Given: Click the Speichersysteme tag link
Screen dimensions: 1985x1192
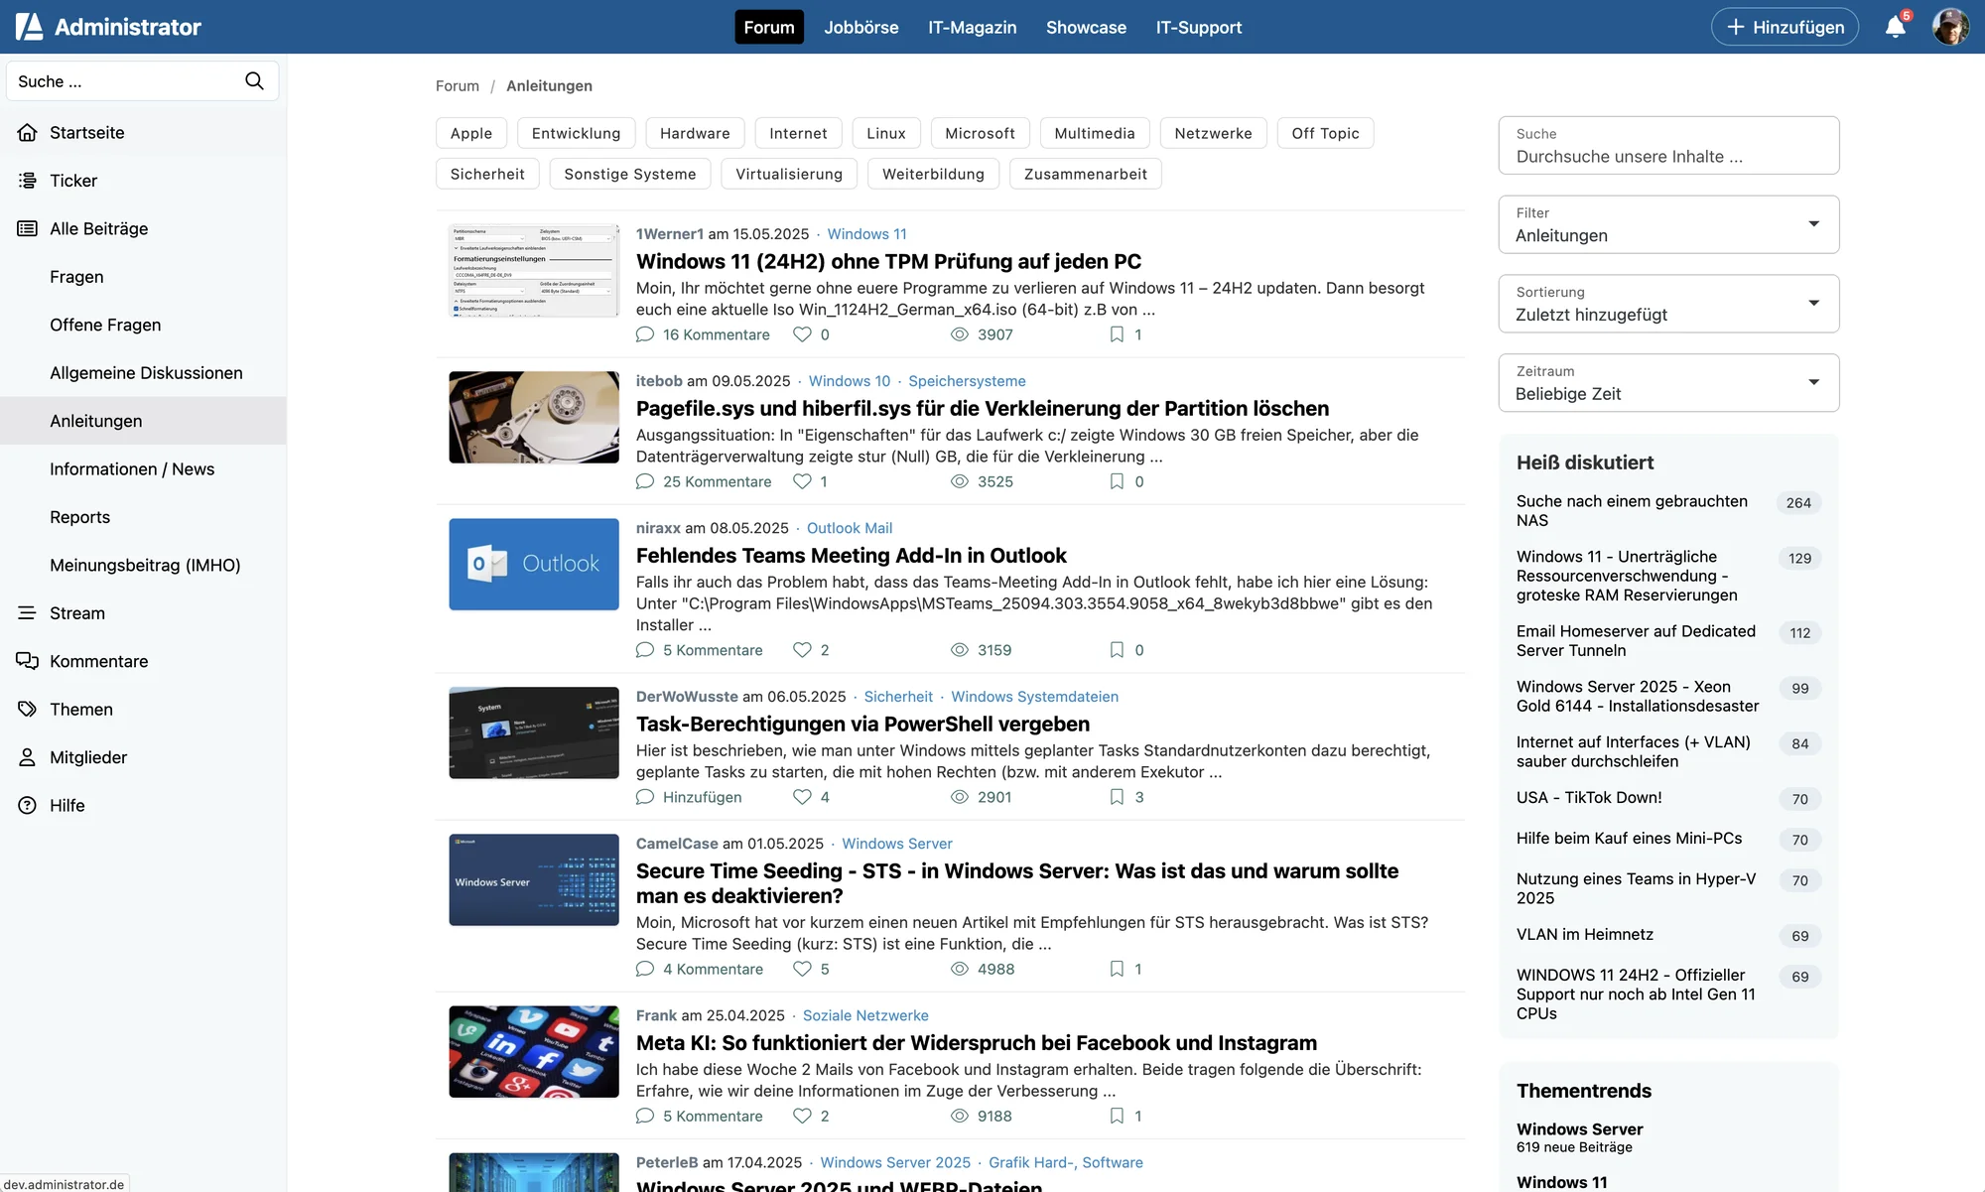Looking at the screenshot, I should coord(967,381).
